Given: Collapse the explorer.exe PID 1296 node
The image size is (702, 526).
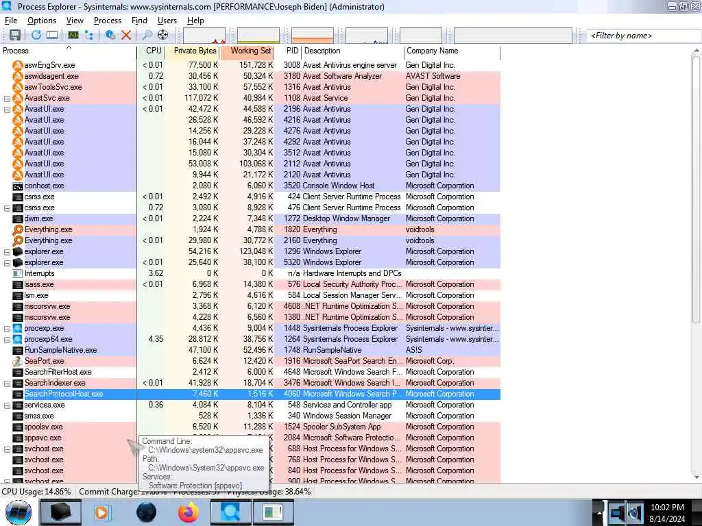Looking at the screenshot, I should (7, 252).
